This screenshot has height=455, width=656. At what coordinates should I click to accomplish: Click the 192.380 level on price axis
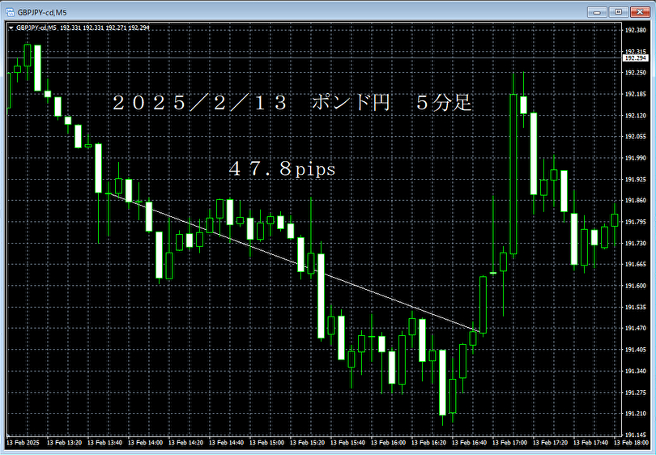pyautogui.click(x=634, y=31)
